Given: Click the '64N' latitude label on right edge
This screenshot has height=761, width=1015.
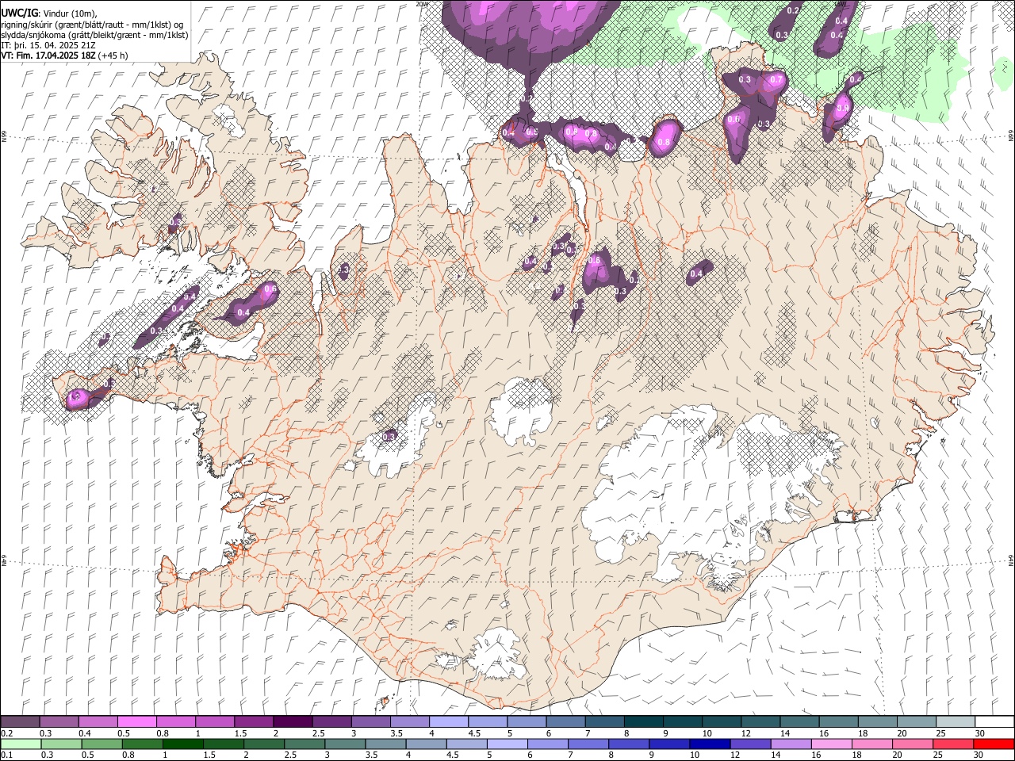Looking at the screenshot, I should click(x=1011, y=559).
